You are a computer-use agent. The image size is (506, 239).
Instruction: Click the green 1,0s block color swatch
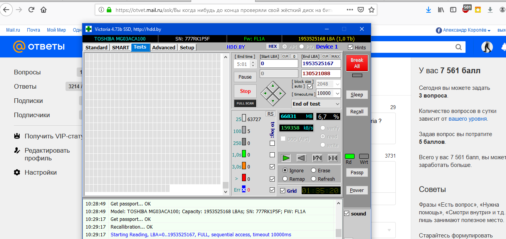[x=244, y=154]
